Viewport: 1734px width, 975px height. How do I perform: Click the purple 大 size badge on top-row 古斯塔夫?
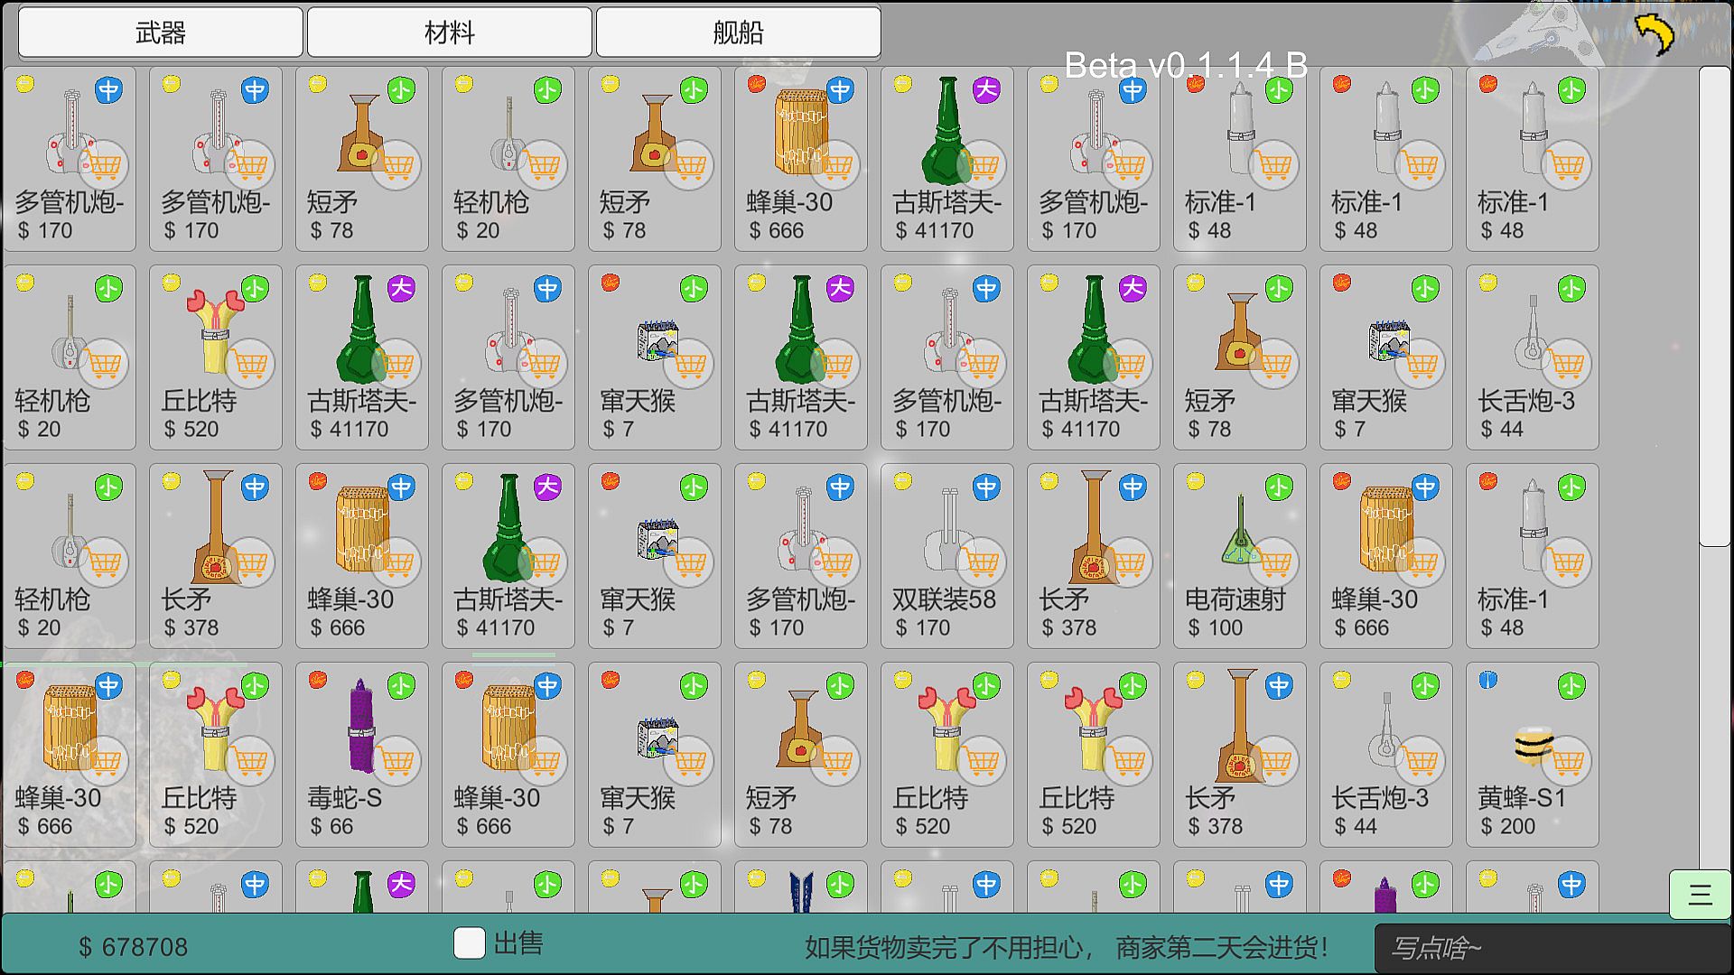tap(986, 90)
